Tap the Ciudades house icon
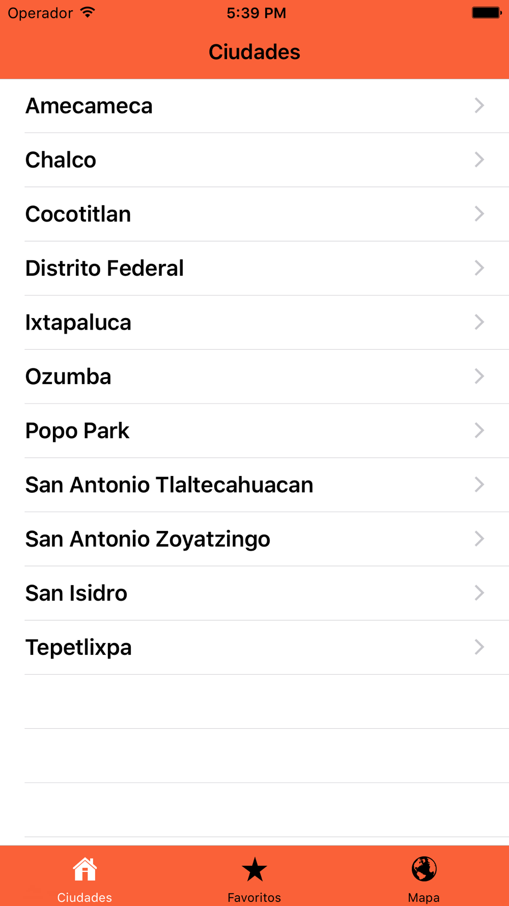This screenshot has height=906, width=509. [84, 869]
